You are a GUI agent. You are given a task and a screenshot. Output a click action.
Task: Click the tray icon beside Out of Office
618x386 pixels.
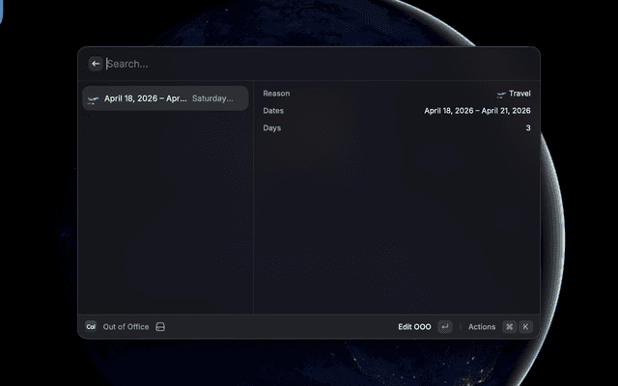(x=160, y=327)
